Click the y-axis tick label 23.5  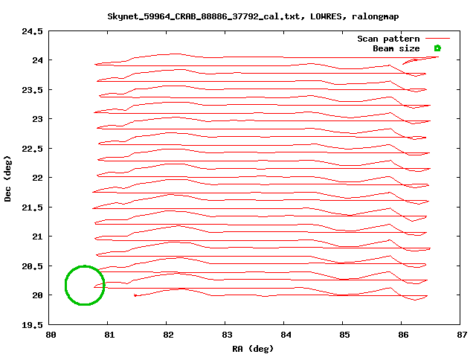32,90
